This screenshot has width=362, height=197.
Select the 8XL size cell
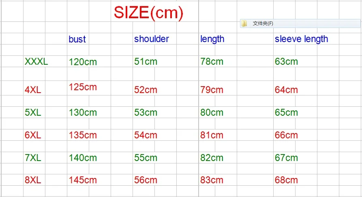pyautogui.click(x=33, y=180)
